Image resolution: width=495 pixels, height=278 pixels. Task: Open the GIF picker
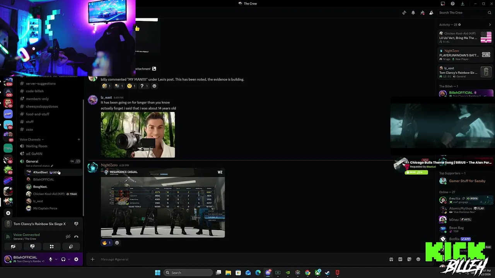400,259
